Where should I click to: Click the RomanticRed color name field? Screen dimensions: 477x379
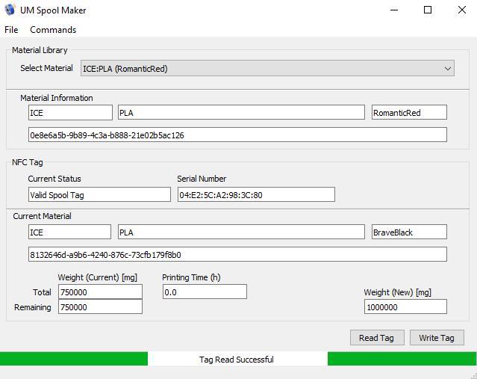pyautogui.click(x=409, y=112)
